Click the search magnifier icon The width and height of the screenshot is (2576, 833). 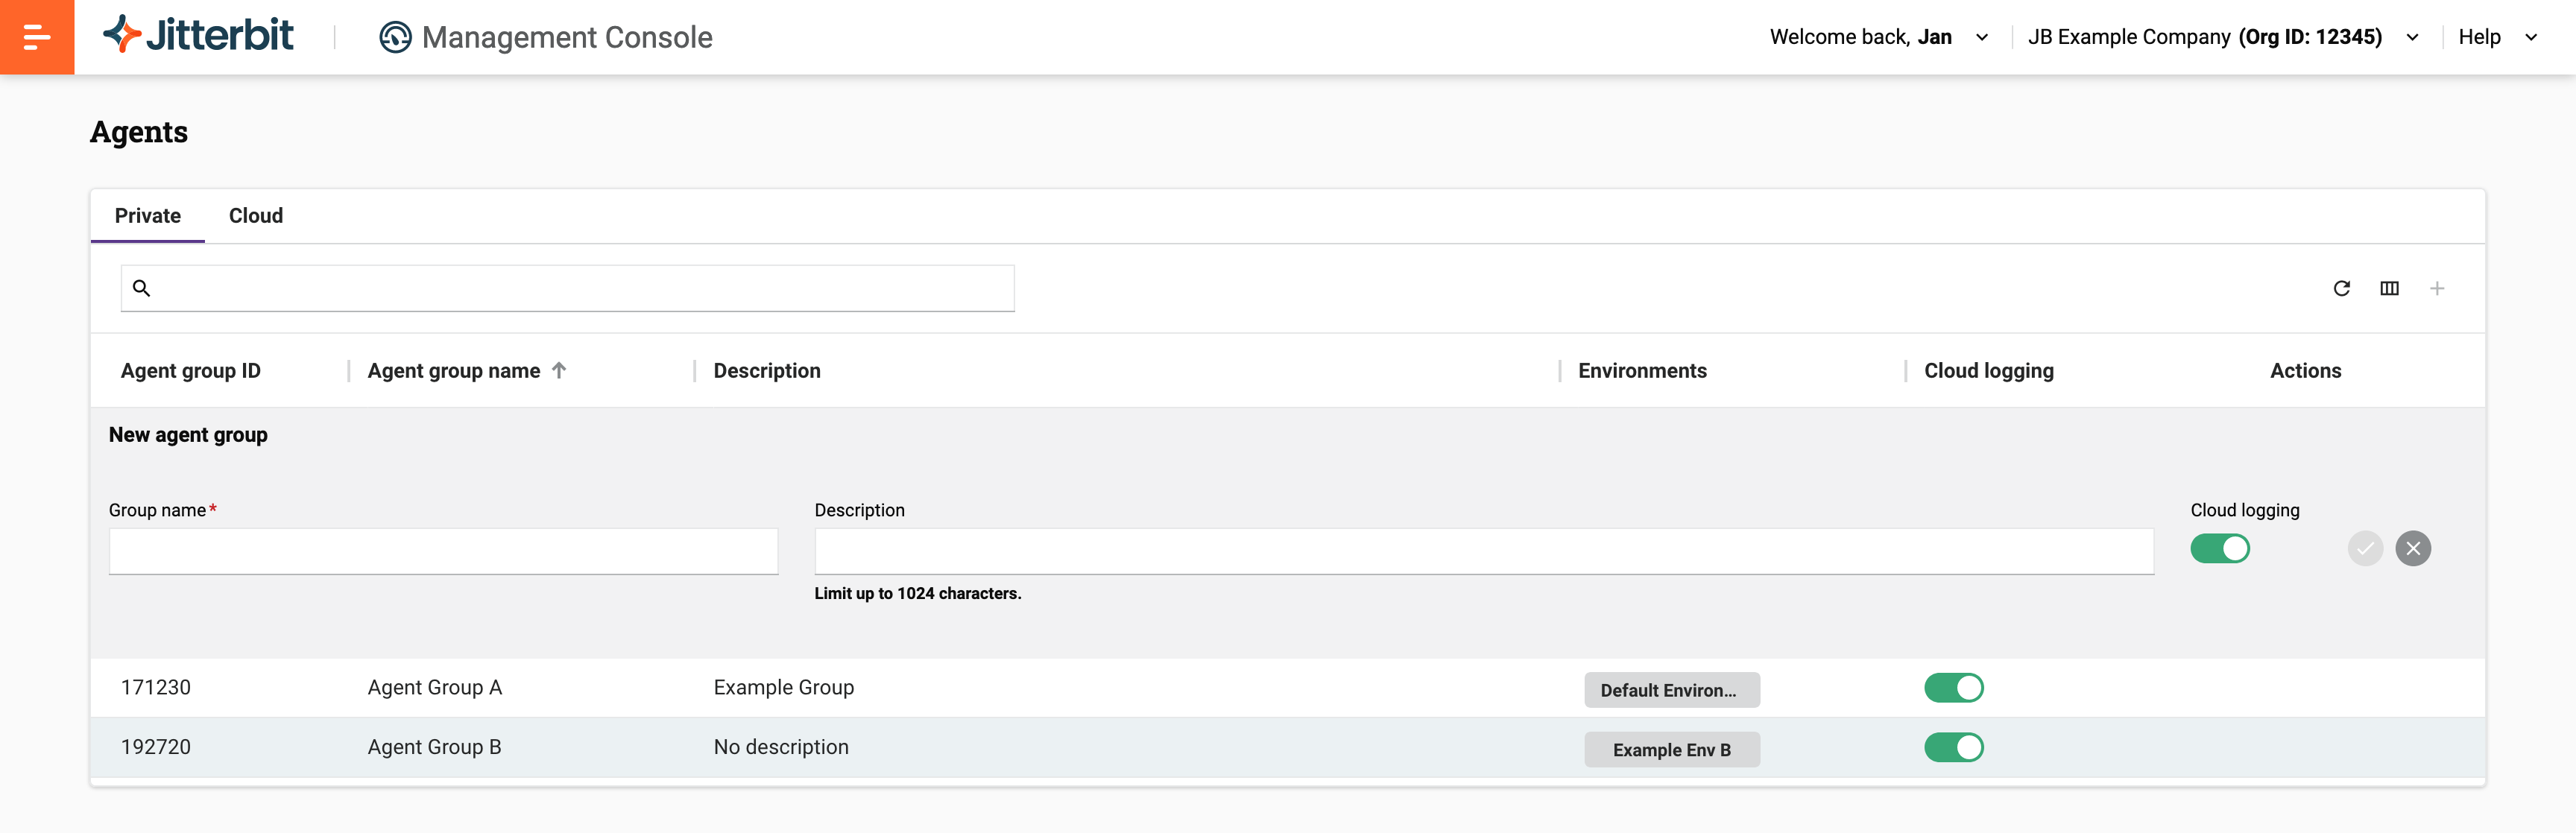pyautogui.click(x=142, y=288)
